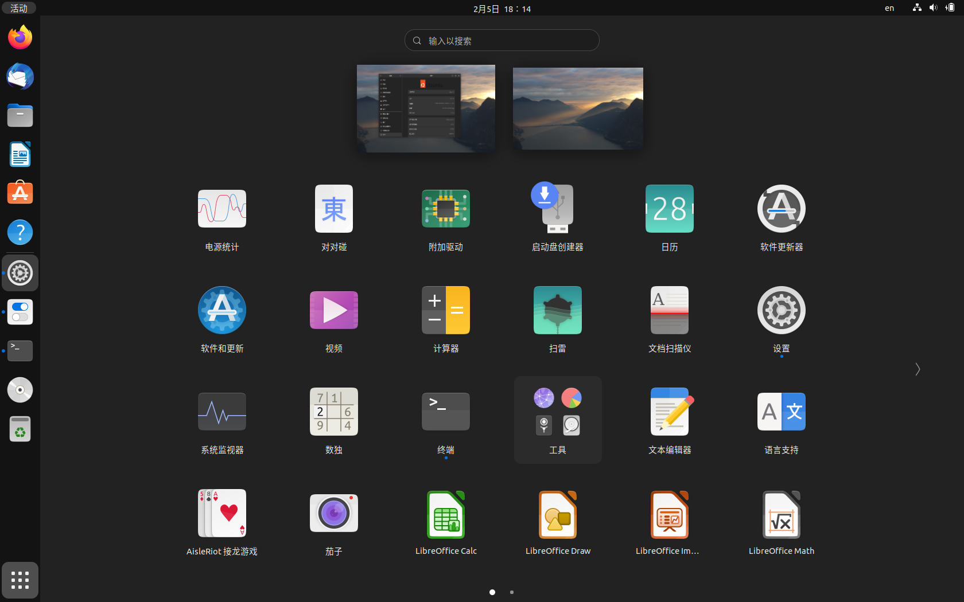Image resolution: width=964 pixels, height=602 pixels.
Task: Hide applications with the grid button
Action: tap(20, 580)
